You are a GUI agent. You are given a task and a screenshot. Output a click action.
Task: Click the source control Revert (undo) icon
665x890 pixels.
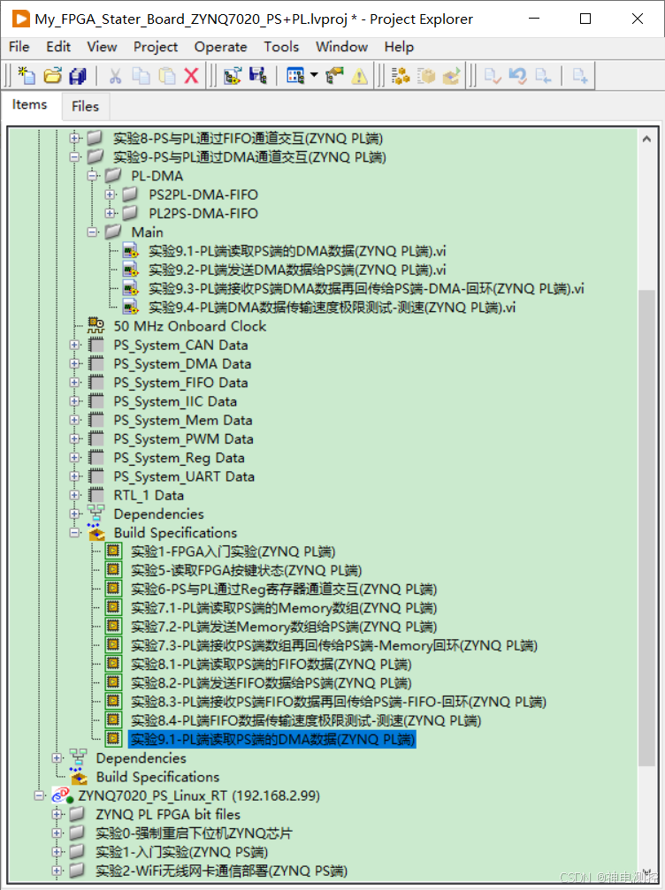point(517,75)
